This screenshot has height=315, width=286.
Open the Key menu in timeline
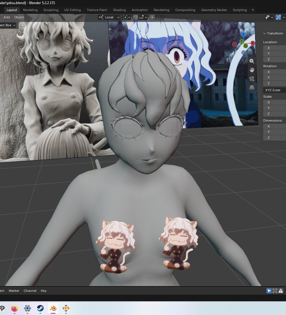(44, 291)
